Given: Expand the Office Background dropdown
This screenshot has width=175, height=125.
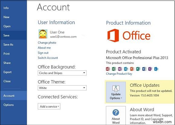Looking at the screenshot, I should (x=62, y=73).
